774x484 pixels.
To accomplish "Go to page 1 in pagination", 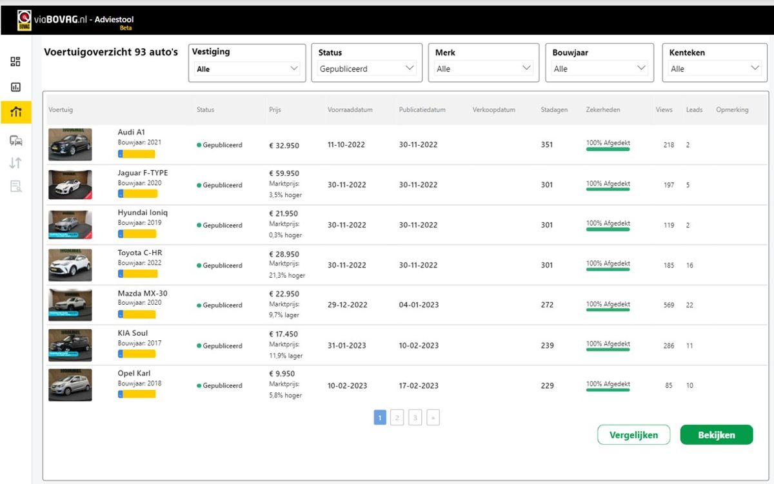I will pos(380,418).
